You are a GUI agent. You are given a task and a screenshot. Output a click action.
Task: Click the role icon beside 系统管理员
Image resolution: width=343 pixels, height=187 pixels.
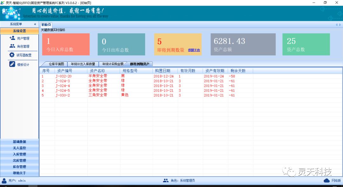pyautogui.click(x=166, y=180)
